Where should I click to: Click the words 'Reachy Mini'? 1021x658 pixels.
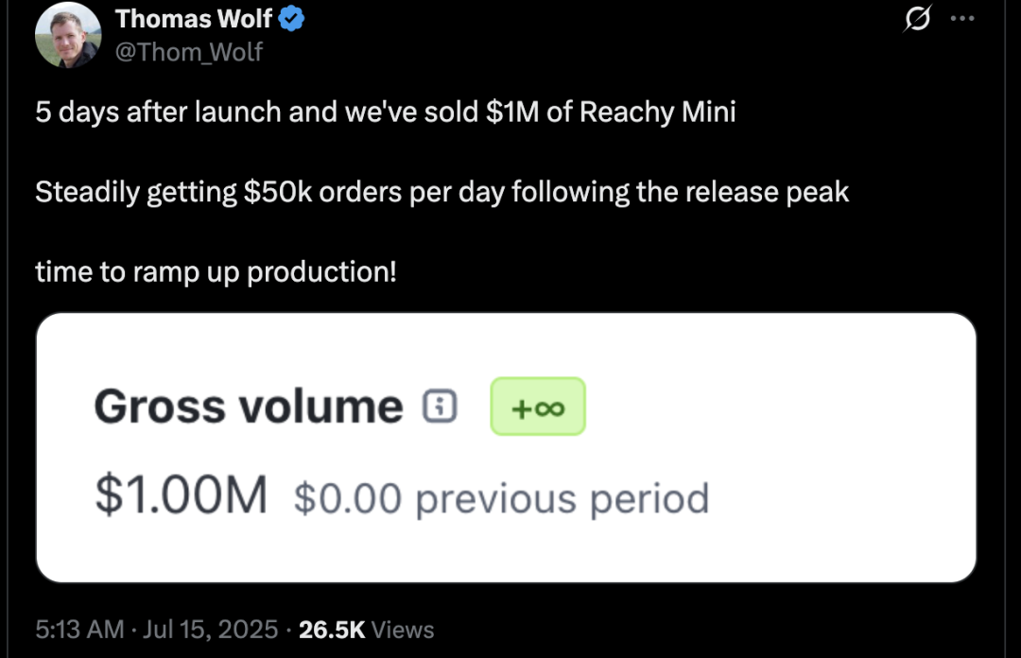658,113
